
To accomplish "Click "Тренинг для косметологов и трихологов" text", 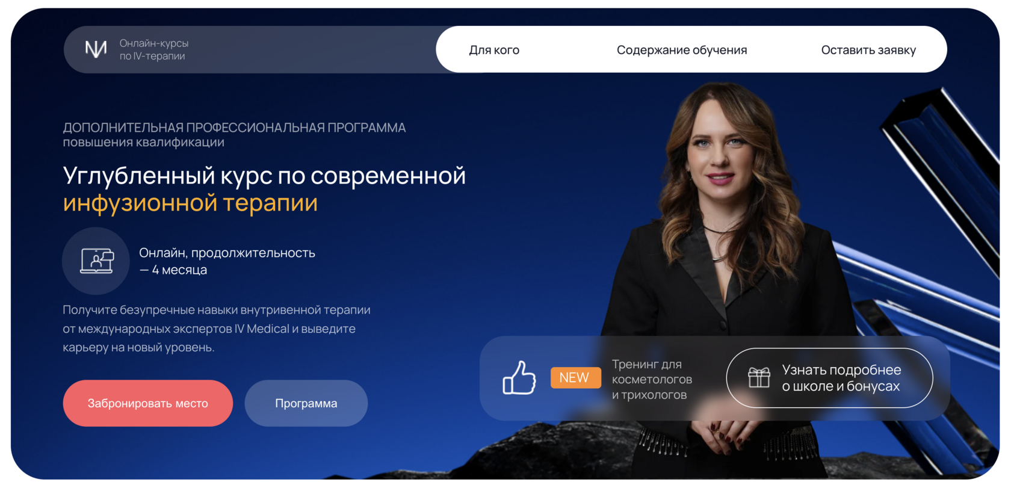I will (652, 380).
